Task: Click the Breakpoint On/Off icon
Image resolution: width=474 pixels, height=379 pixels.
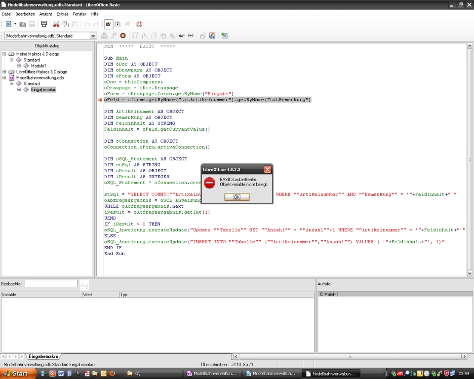Action: click(163, 36)
